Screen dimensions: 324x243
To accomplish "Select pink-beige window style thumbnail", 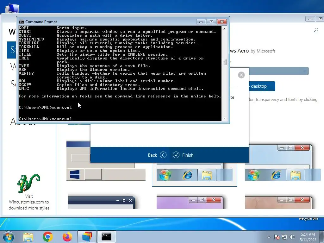I will click(278, 202).
